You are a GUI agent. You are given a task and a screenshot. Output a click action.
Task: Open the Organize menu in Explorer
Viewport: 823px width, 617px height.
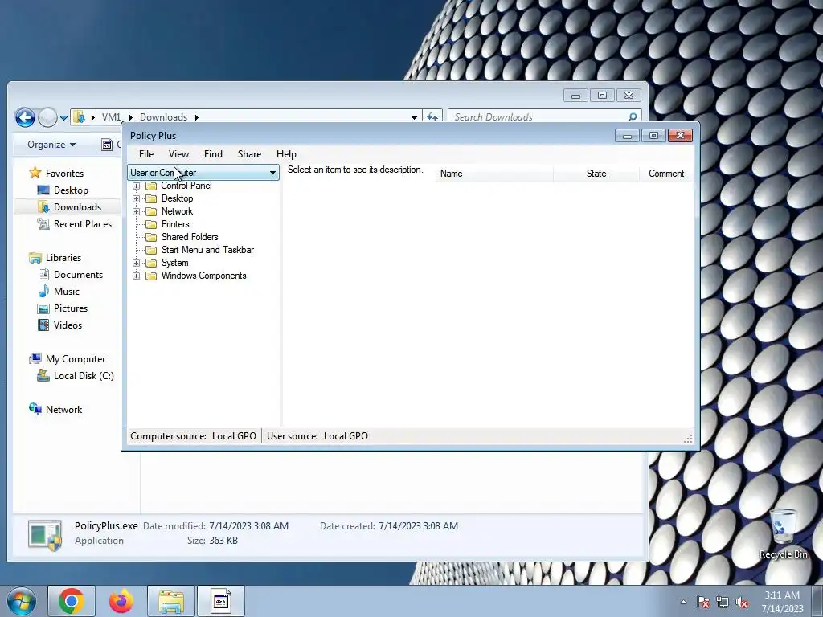click(51, 145)
